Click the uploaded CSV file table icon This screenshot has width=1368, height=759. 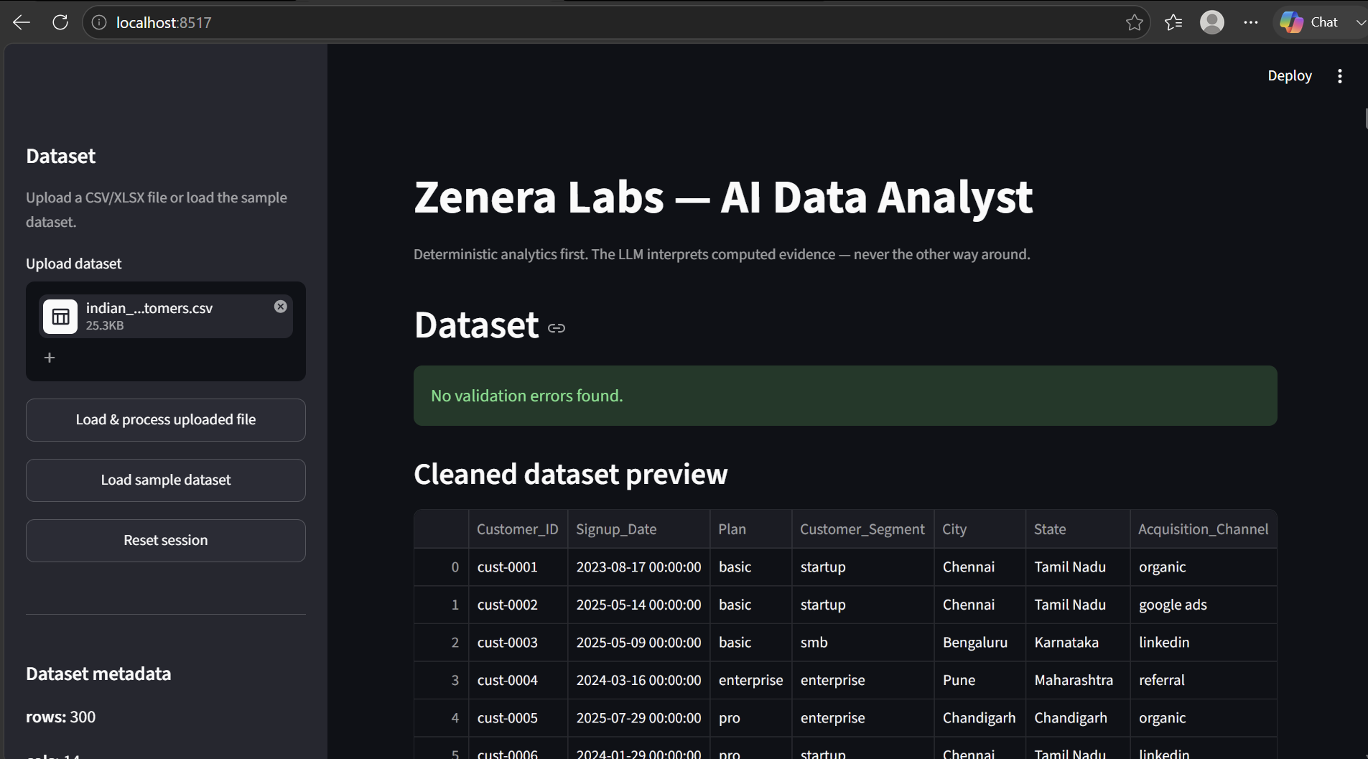point(60,316)
